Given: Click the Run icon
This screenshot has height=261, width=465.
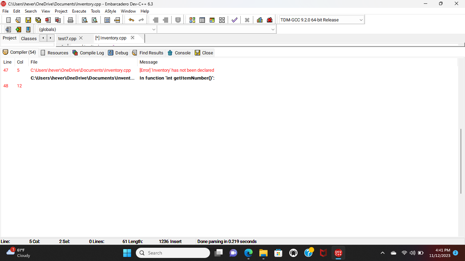Looking at the screenshot, I should [202, 20].
